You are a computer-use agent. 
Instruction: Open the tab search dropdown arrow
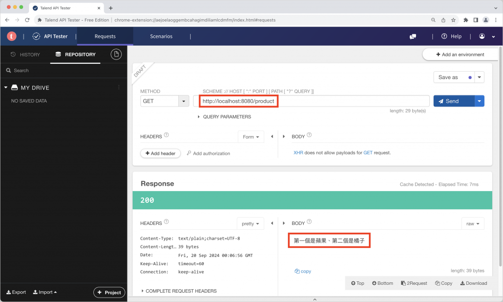click(x=495, y=8)
